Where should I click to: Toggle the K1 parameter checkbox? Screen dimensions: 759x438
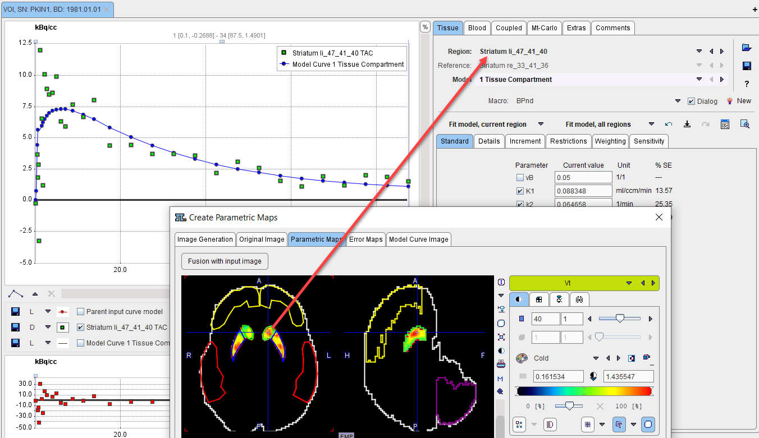click(520, 191)
